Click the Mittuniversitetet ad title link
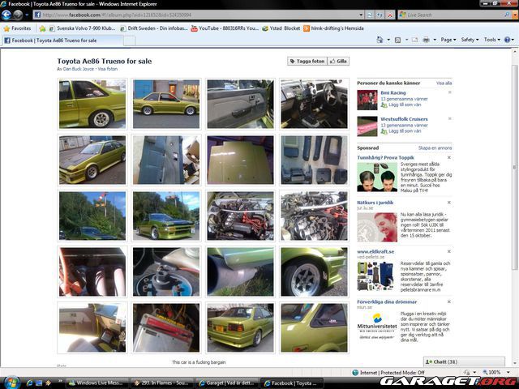The height and width of the screenshot is (389, 519). pyautogui.click(x=387, y=302)
